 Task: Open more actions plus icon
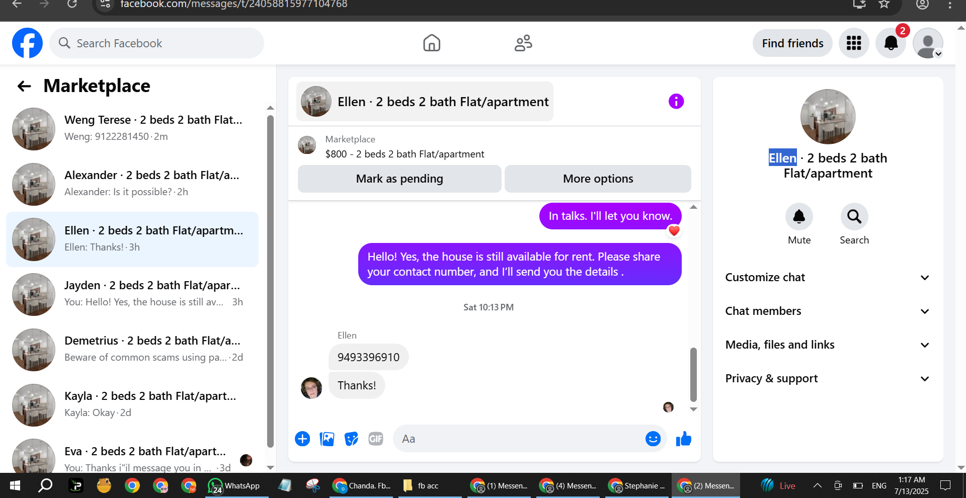302,439
